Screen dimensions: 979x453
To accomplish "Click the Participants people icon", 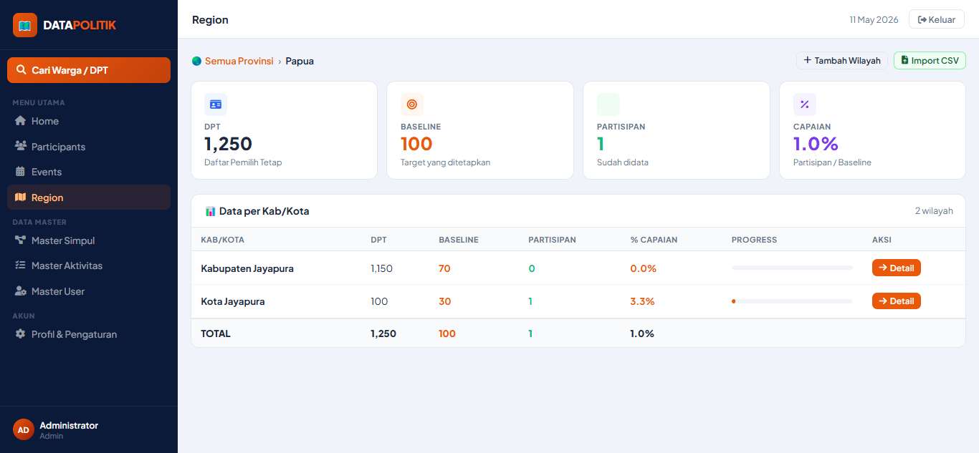I will click(x=20, y=146).
